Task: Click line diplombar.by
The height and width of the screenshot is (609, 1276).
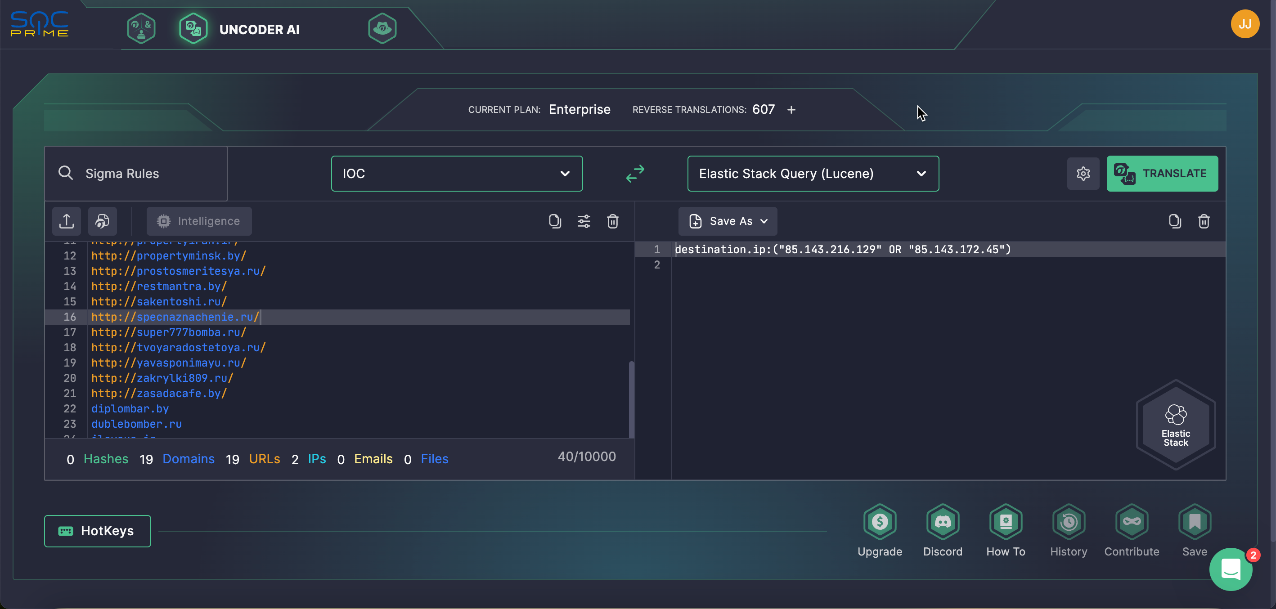Action: tap(130, 409)
